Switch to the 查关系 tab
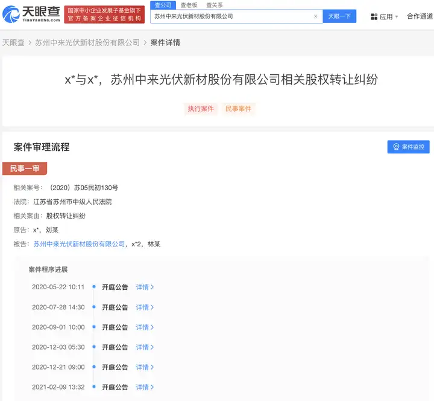The image size is (434, 401). click(215, 5)
